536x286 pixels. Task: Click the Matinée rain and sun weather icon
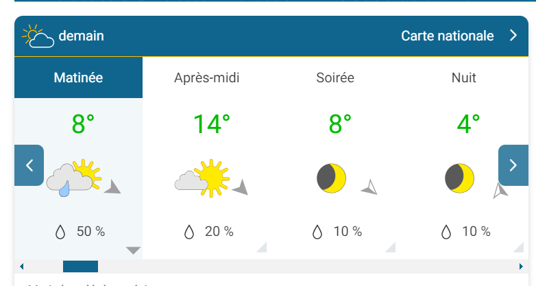(x=73, y=179)
